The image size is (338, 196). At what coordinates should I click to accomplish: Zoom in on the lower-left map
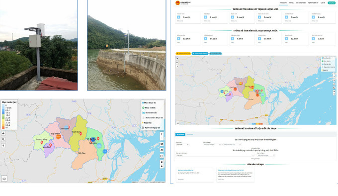(x=162, y=134)
